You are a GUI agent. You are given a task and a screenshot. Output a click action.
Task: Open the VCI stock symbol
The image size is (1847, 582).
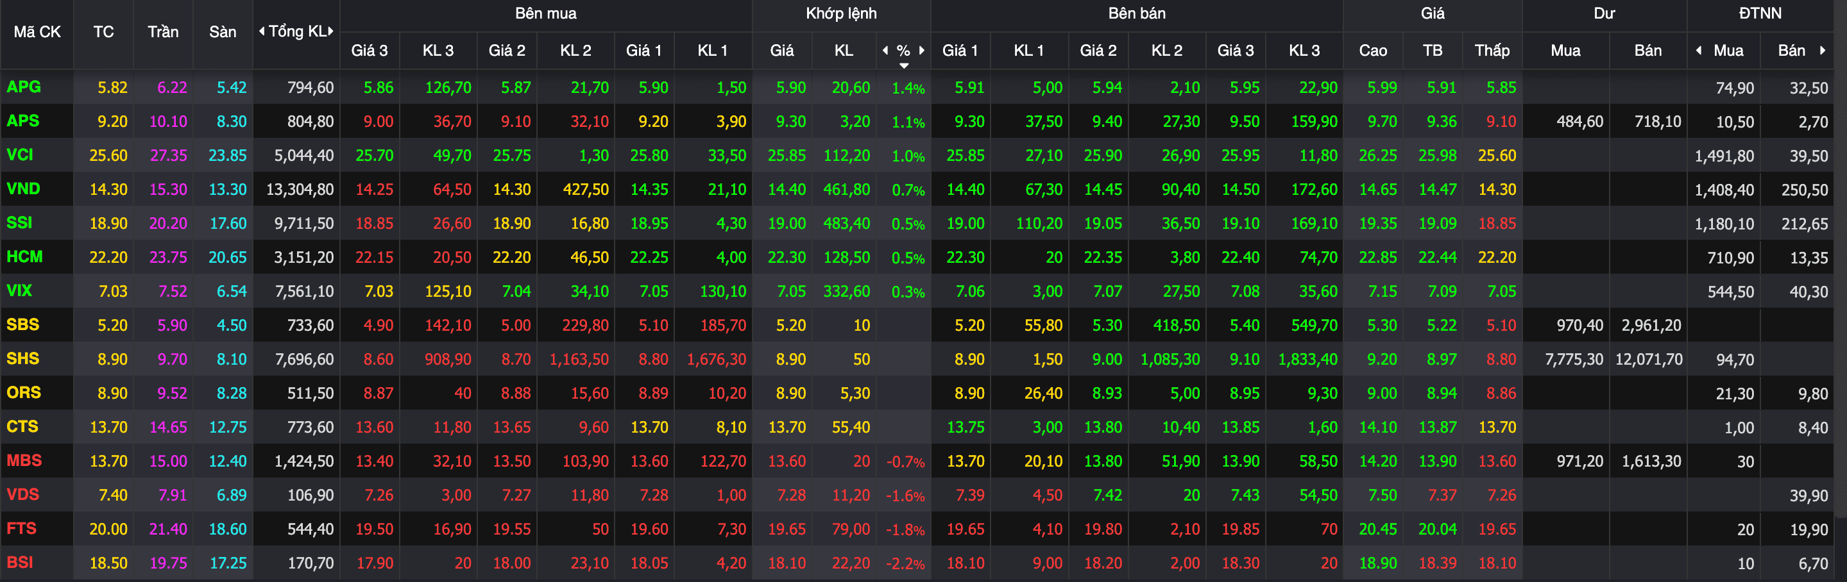coord(20,155)
